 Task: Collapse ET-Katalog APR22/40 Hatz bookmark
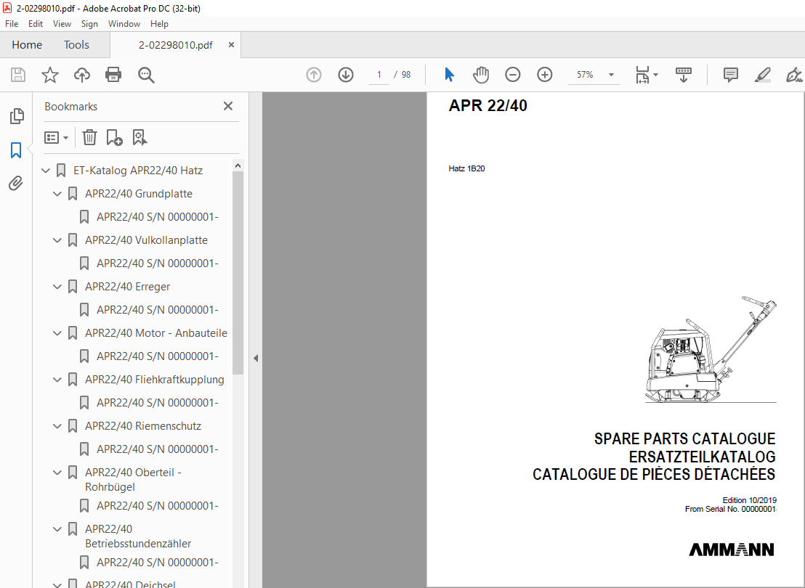click(46, 171)
